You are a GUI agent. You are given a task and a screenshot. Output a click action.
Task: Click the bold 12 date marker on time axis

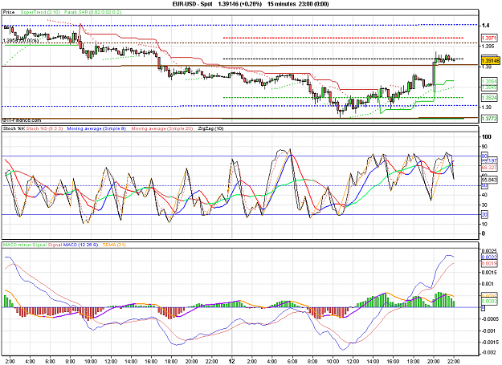tap(232, 362)
